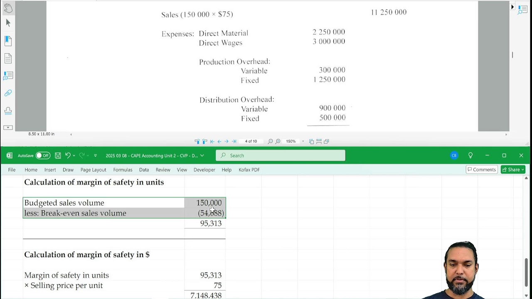
Task: Expand the right panel arrow in PDF viewer
Action: [512, 7]
